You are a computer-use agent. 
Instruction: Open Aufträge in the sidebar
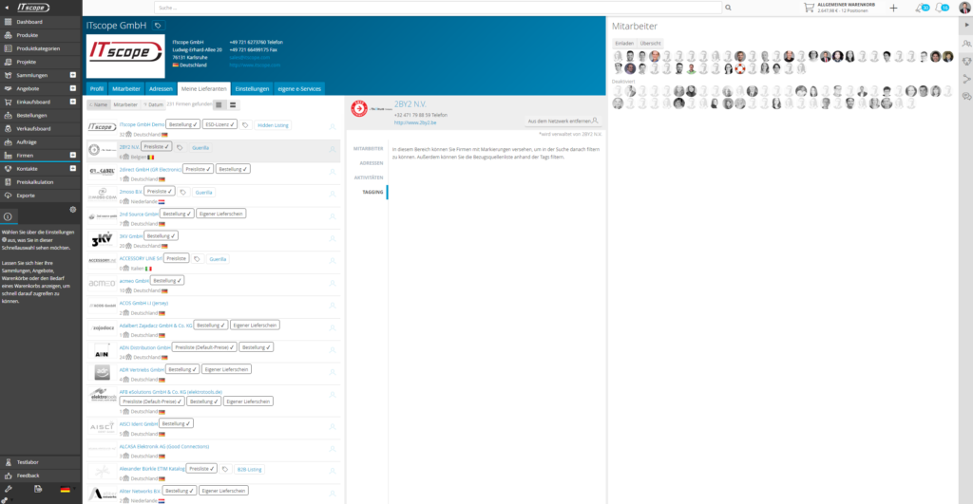pyautogui.click(x=40, y=142)
